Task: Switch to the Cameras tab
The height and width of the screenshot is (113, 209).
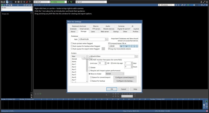Action: [x=121, y=26]
